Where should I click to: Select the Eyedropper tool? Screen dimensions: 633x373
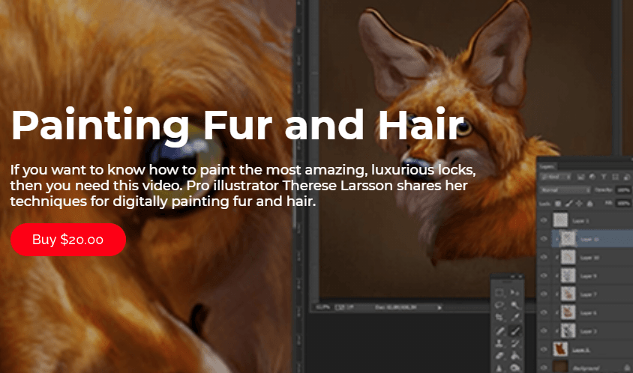coord(514,318)
